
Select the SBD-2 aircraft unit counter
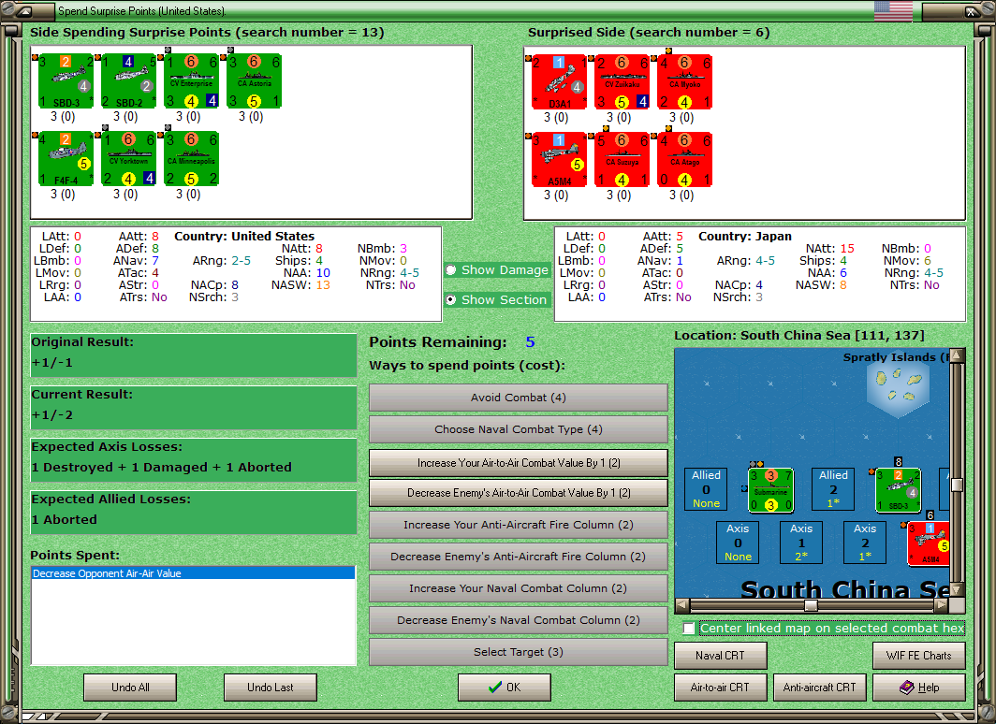pyautogui.click(x=129, y=81)
